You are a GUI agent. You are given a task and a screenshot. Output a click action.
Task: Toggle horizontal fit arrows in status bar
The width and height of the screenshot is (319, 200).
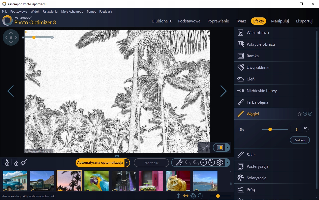click(186, 196)
